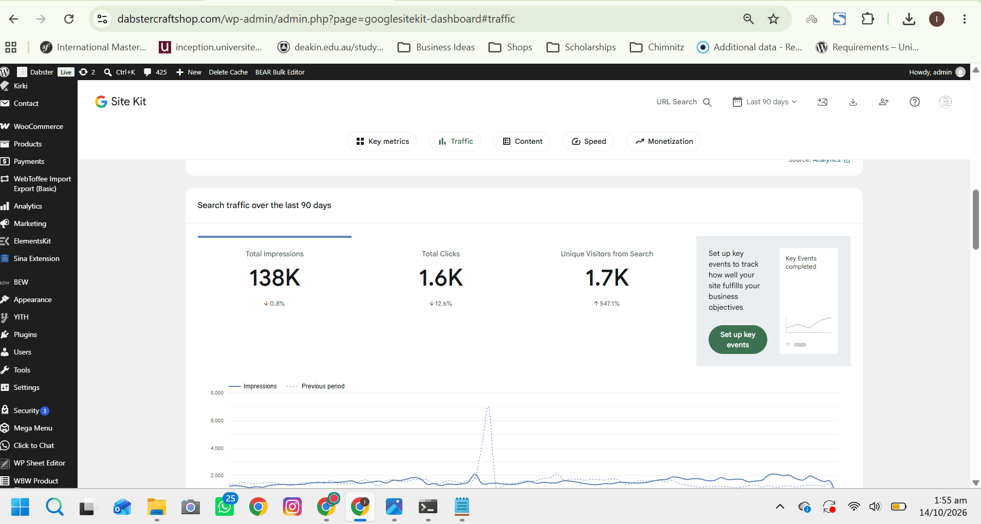The width and height of the screenshot is (981, 524).
Task: Open Contact in the admin sidebar
Action: [39, 103]
